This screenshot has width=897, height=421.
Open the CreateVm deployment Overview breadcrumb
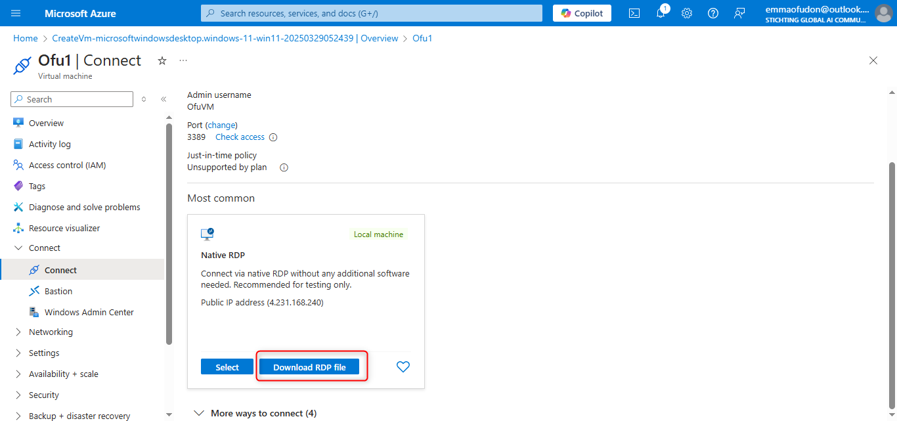pos(225,38)
